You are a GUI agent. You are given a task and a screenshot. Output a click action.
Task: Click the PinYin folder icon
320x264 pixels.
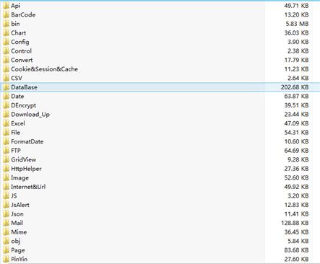(x=6, y=259)
